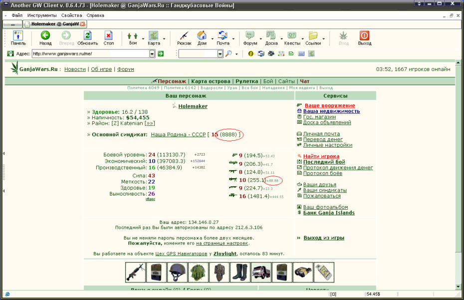Open the Ссылки folder icon
Viewport: 464px width, 300px height.
pos(313,38)
